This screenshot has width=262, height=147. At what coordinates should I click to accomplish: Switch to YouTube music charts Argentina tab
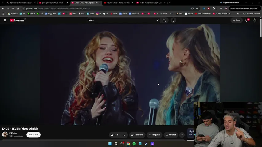click(118, 3)
